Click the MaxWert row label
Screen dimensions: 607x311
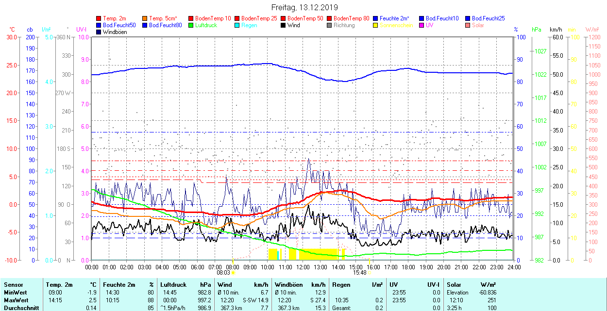(16, 300)
